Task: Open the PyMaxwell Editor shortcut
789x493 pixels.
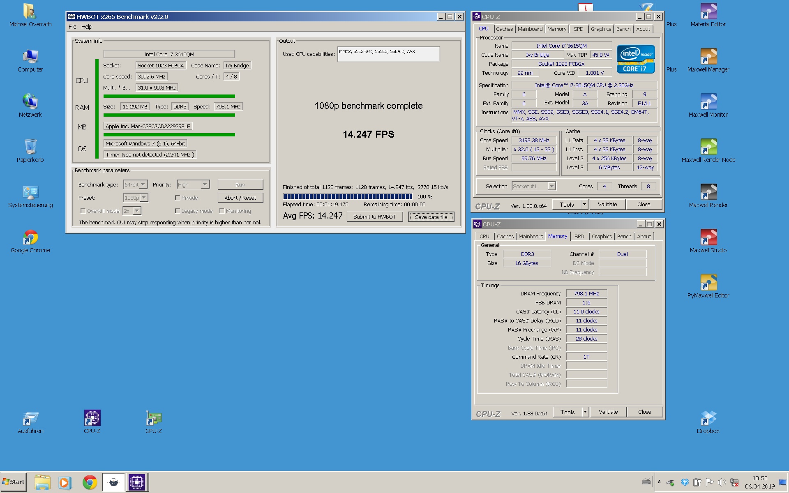Action: coord(708,286)
